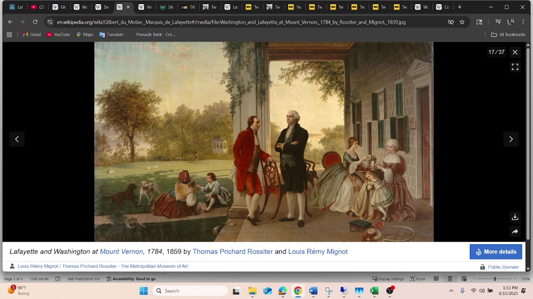
Task: Open Accessibility checker in Word status bar
Action: point(131,279)
